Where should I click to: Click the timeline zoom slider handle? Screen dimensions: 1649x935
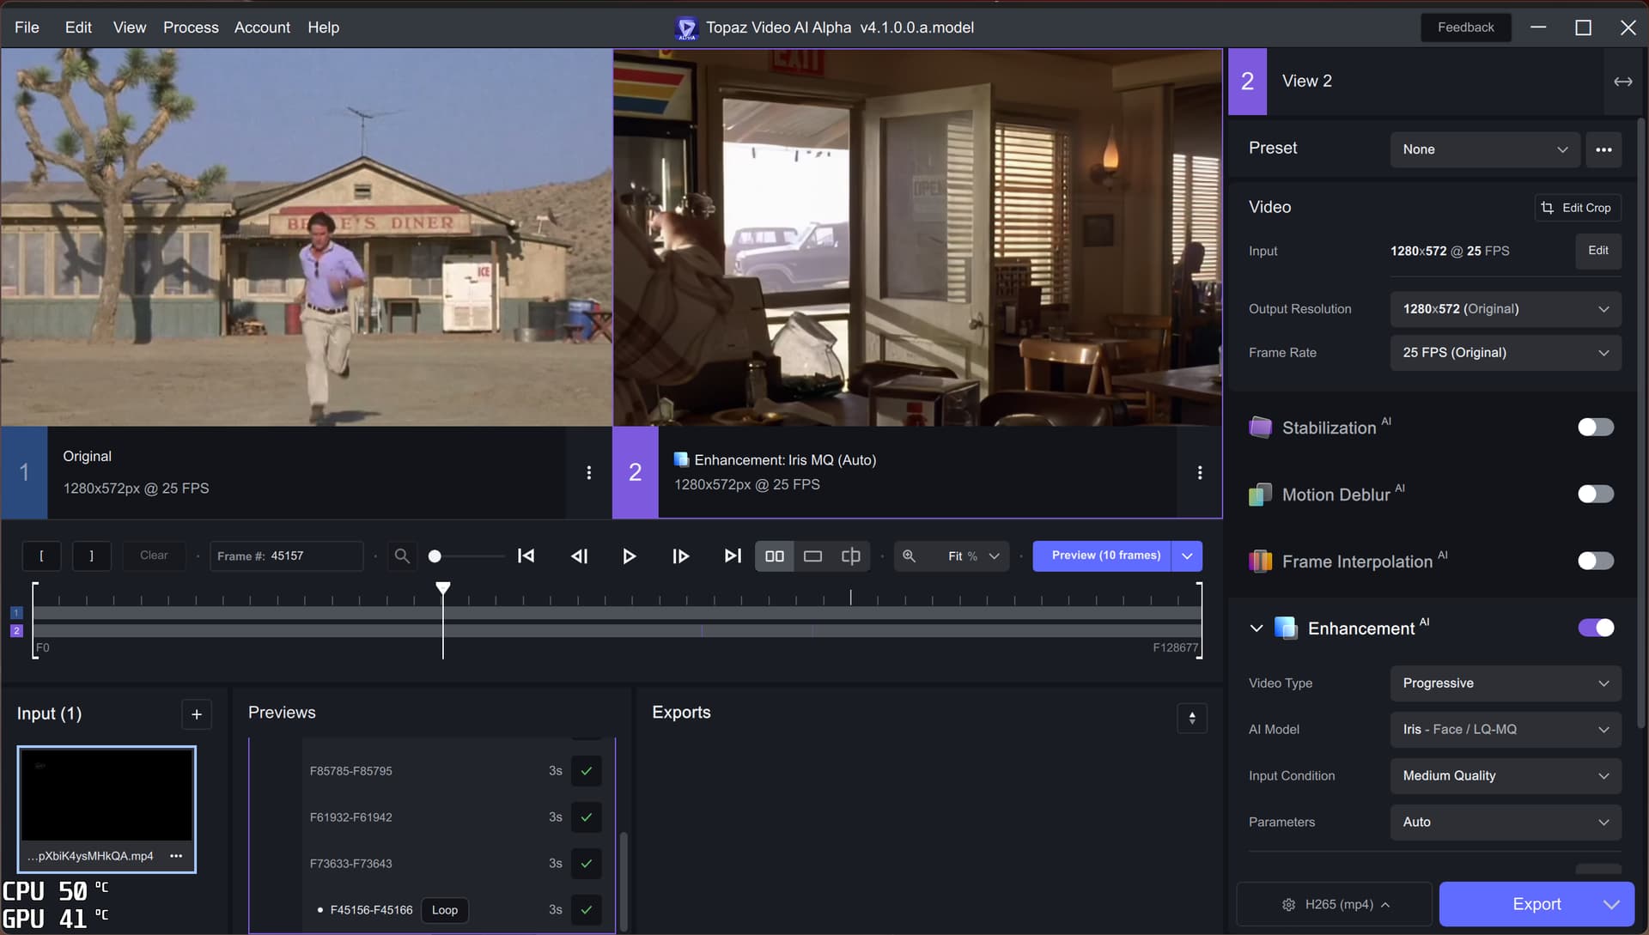[435, 556]
